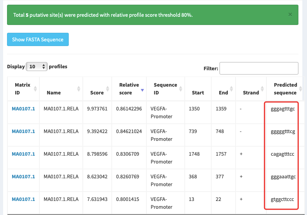Sort by the Name column arrows
Screen dimensions: 307x215
pyautogui.click(x=79, y=89)
